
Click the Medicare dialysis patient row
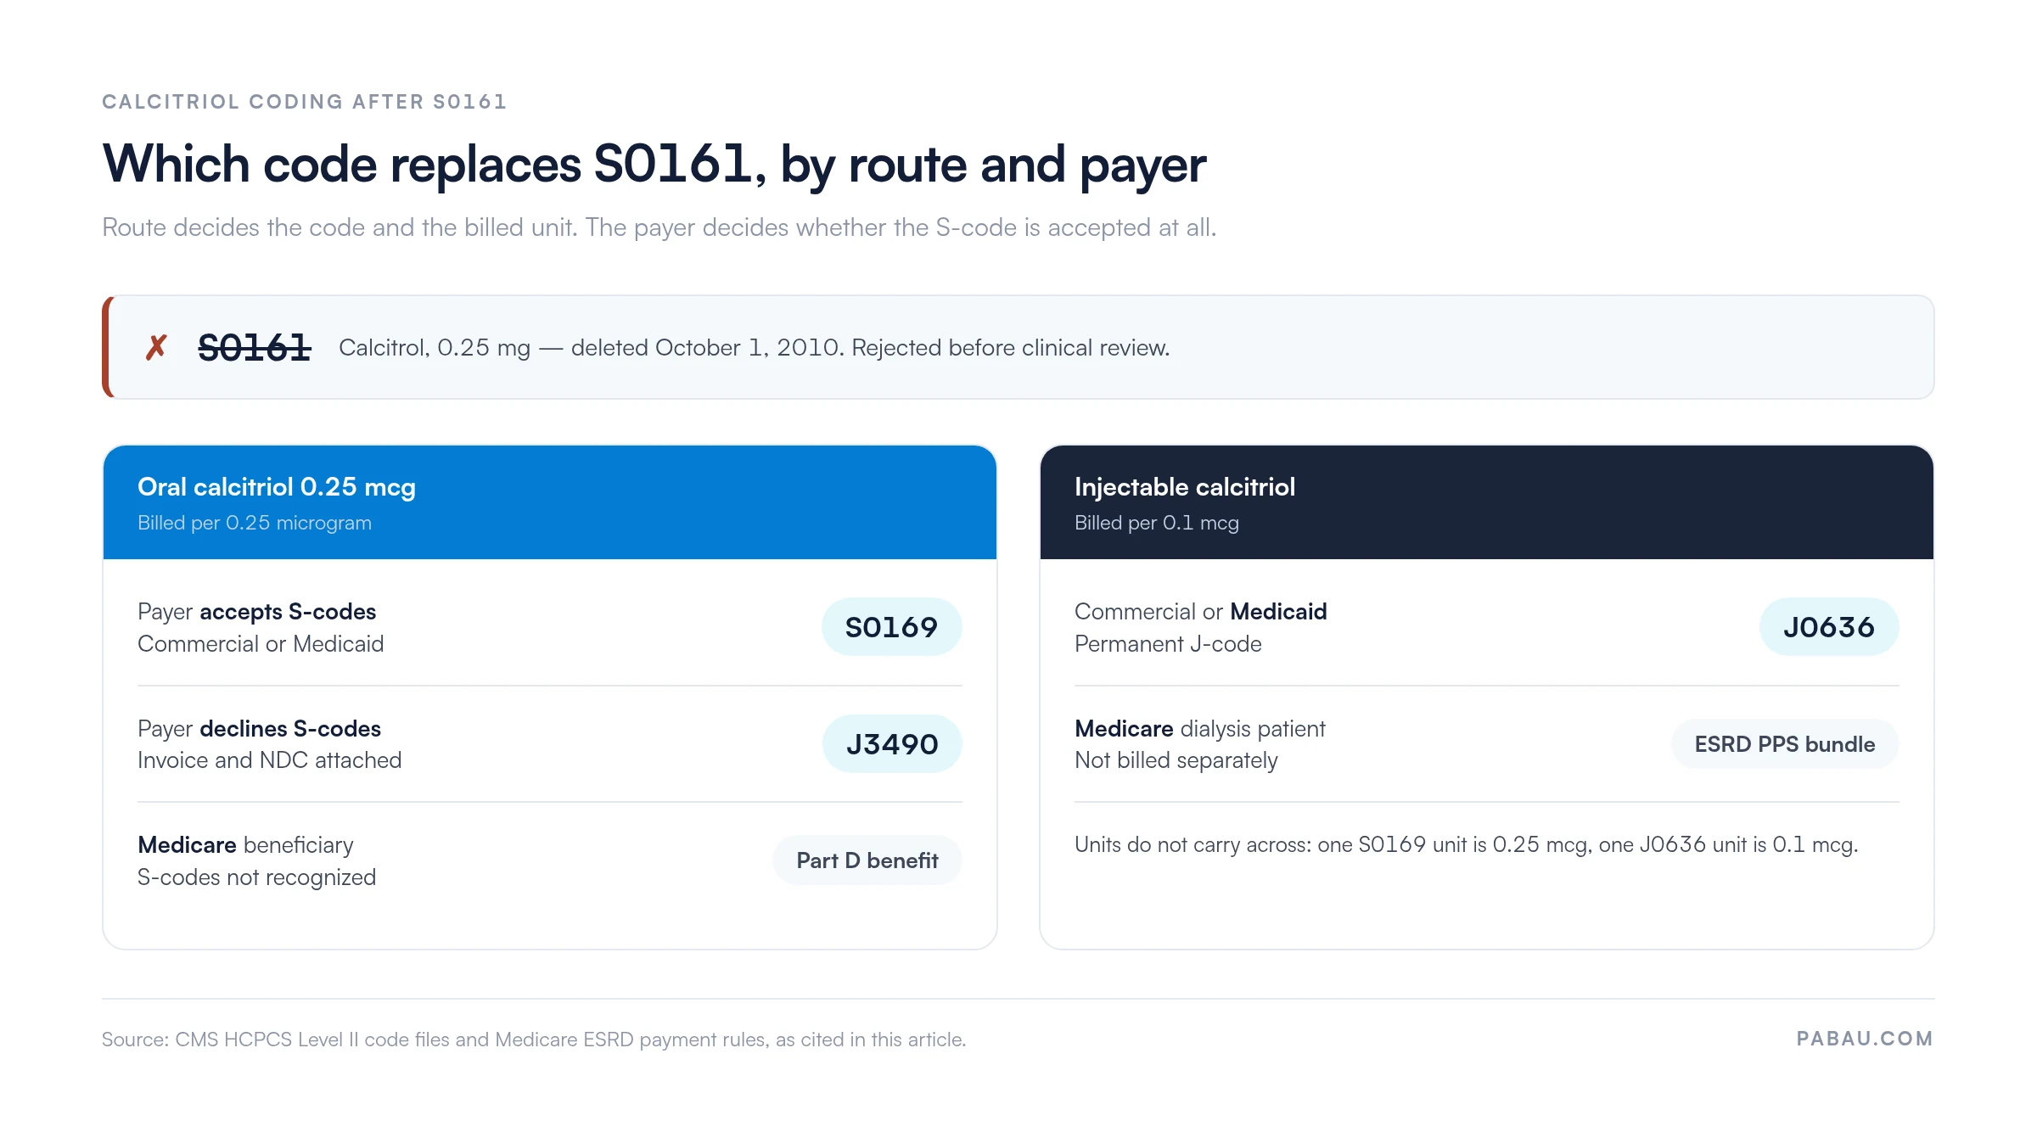[x=1487, y=744]
